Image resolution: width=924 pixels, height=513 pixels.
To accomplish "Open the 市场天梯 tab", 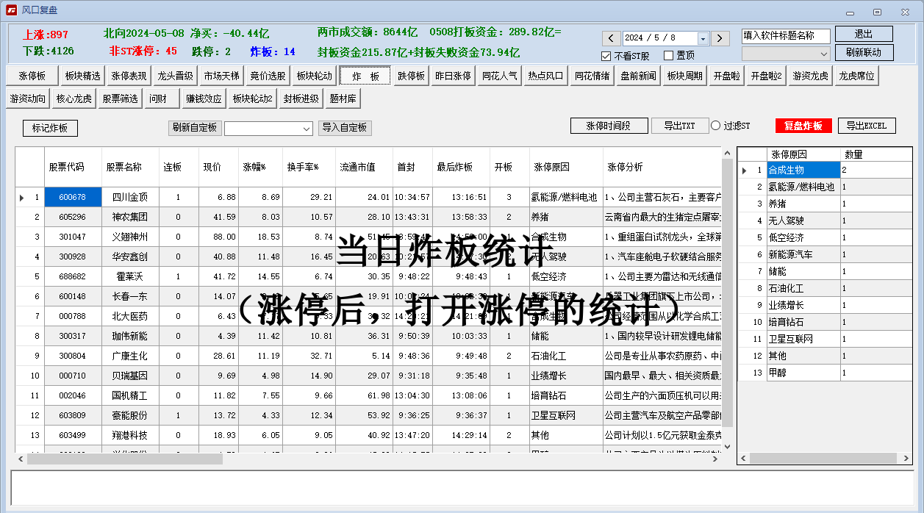I will [x=221, y=76].
